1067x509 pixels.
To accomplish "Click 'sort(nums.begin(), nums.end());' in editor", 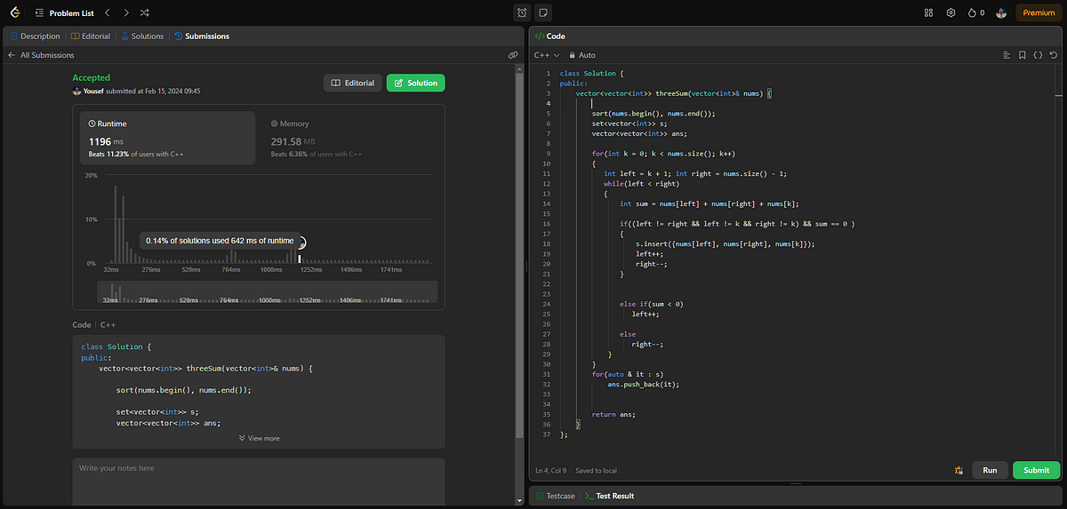I will click(654, 114).
